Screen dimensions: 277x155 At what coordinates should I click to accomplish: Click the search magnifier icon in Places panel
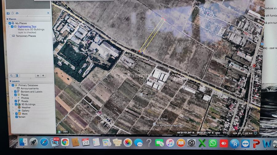pyautogui.click(x=11, y=75)
